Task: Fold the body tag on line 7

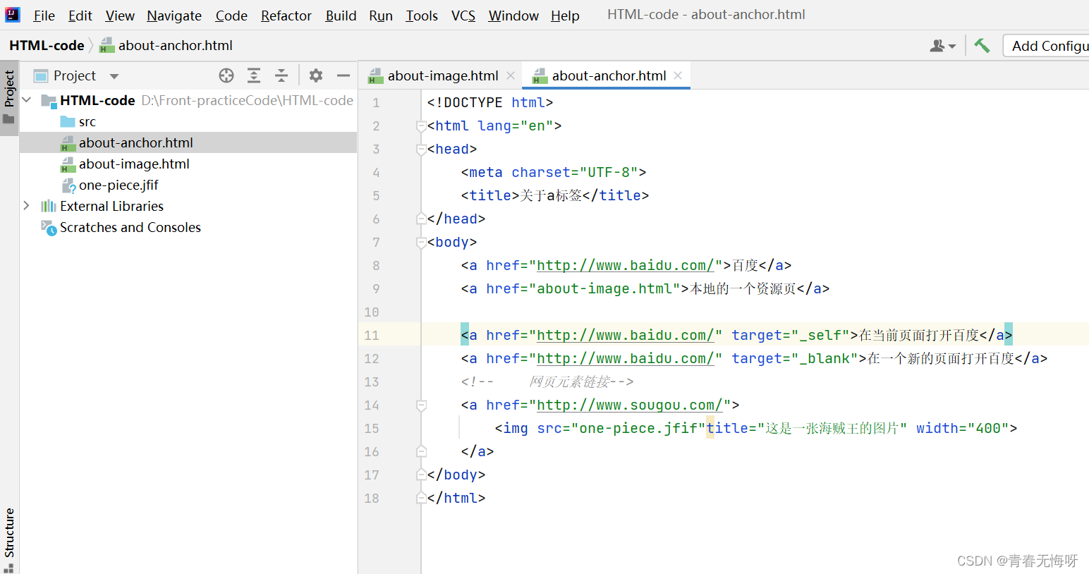Action: pyautogui.click(x=421, y=243)
